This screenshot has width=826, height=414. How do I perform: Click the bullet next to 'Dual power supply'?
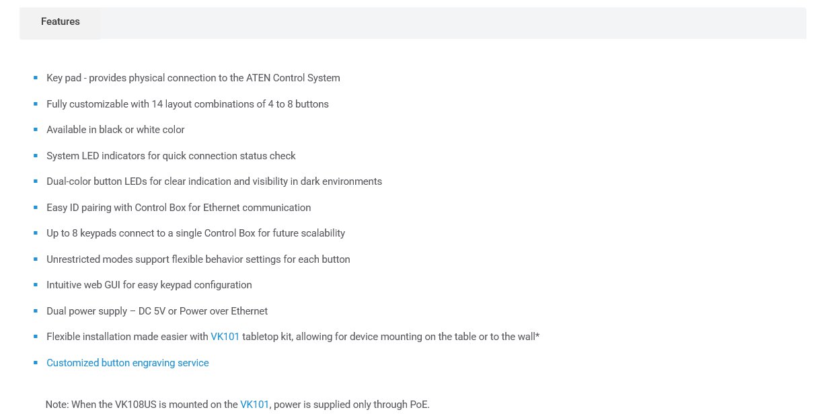click(x=36, y=311)
